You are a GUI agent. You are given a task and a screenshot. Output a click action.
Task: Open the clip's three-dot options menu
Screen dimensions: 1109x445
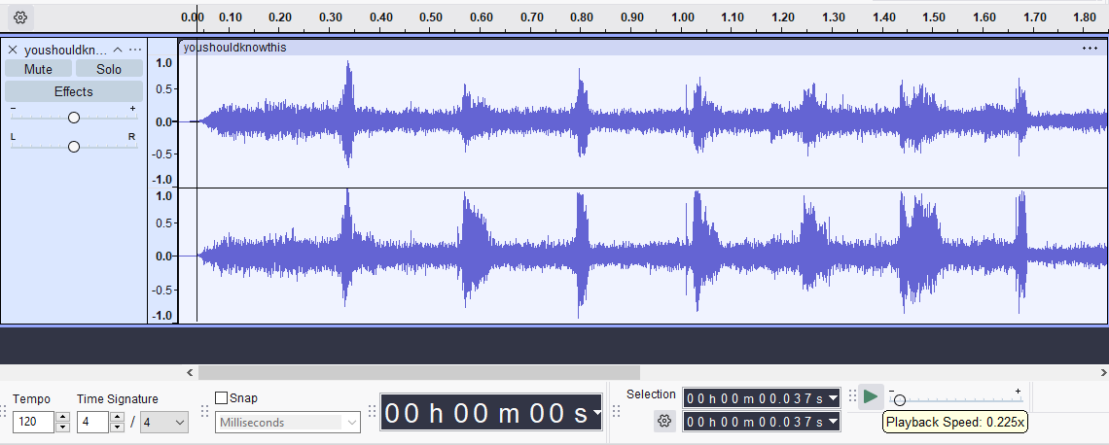[1090, 48]
